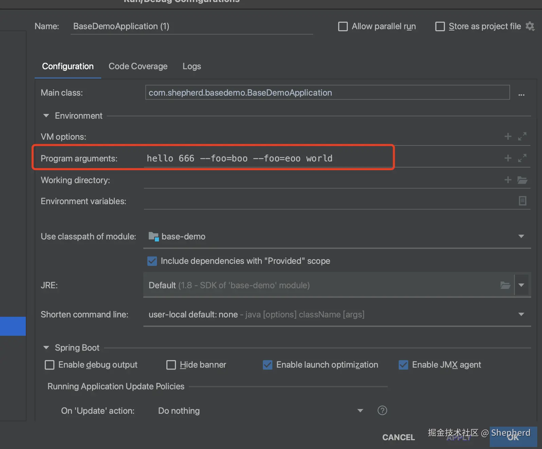The image size is (542, 449).
Task: Expand the Program arguments field
Action: click(522, 158)
